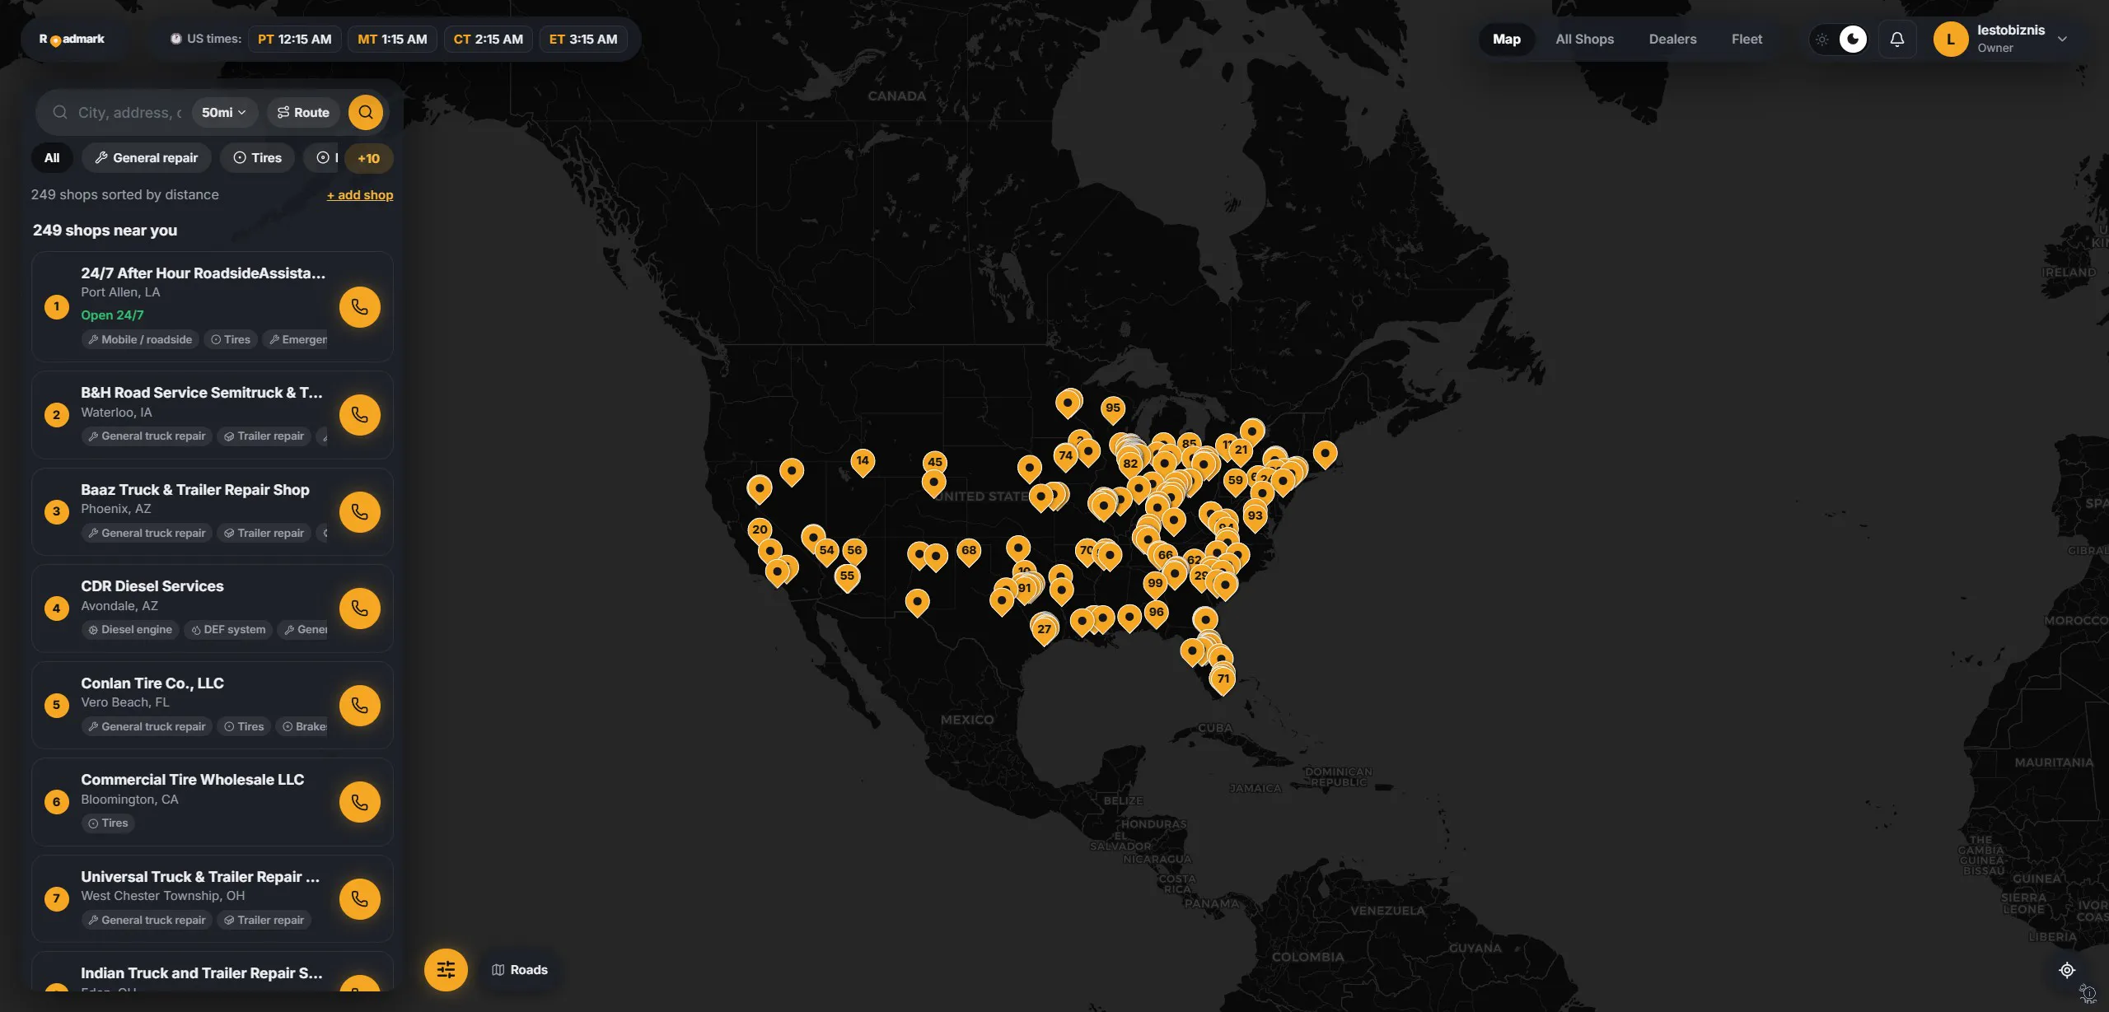The image size is (2109, 1012).
Task: Switch to light mode sun icon
Action: coord(1821,40)
